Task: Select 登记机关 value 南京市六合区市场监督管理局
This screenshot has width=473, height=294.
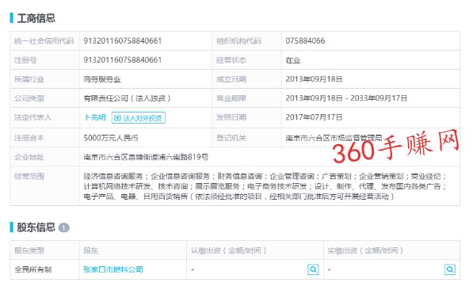Action: 334,138
